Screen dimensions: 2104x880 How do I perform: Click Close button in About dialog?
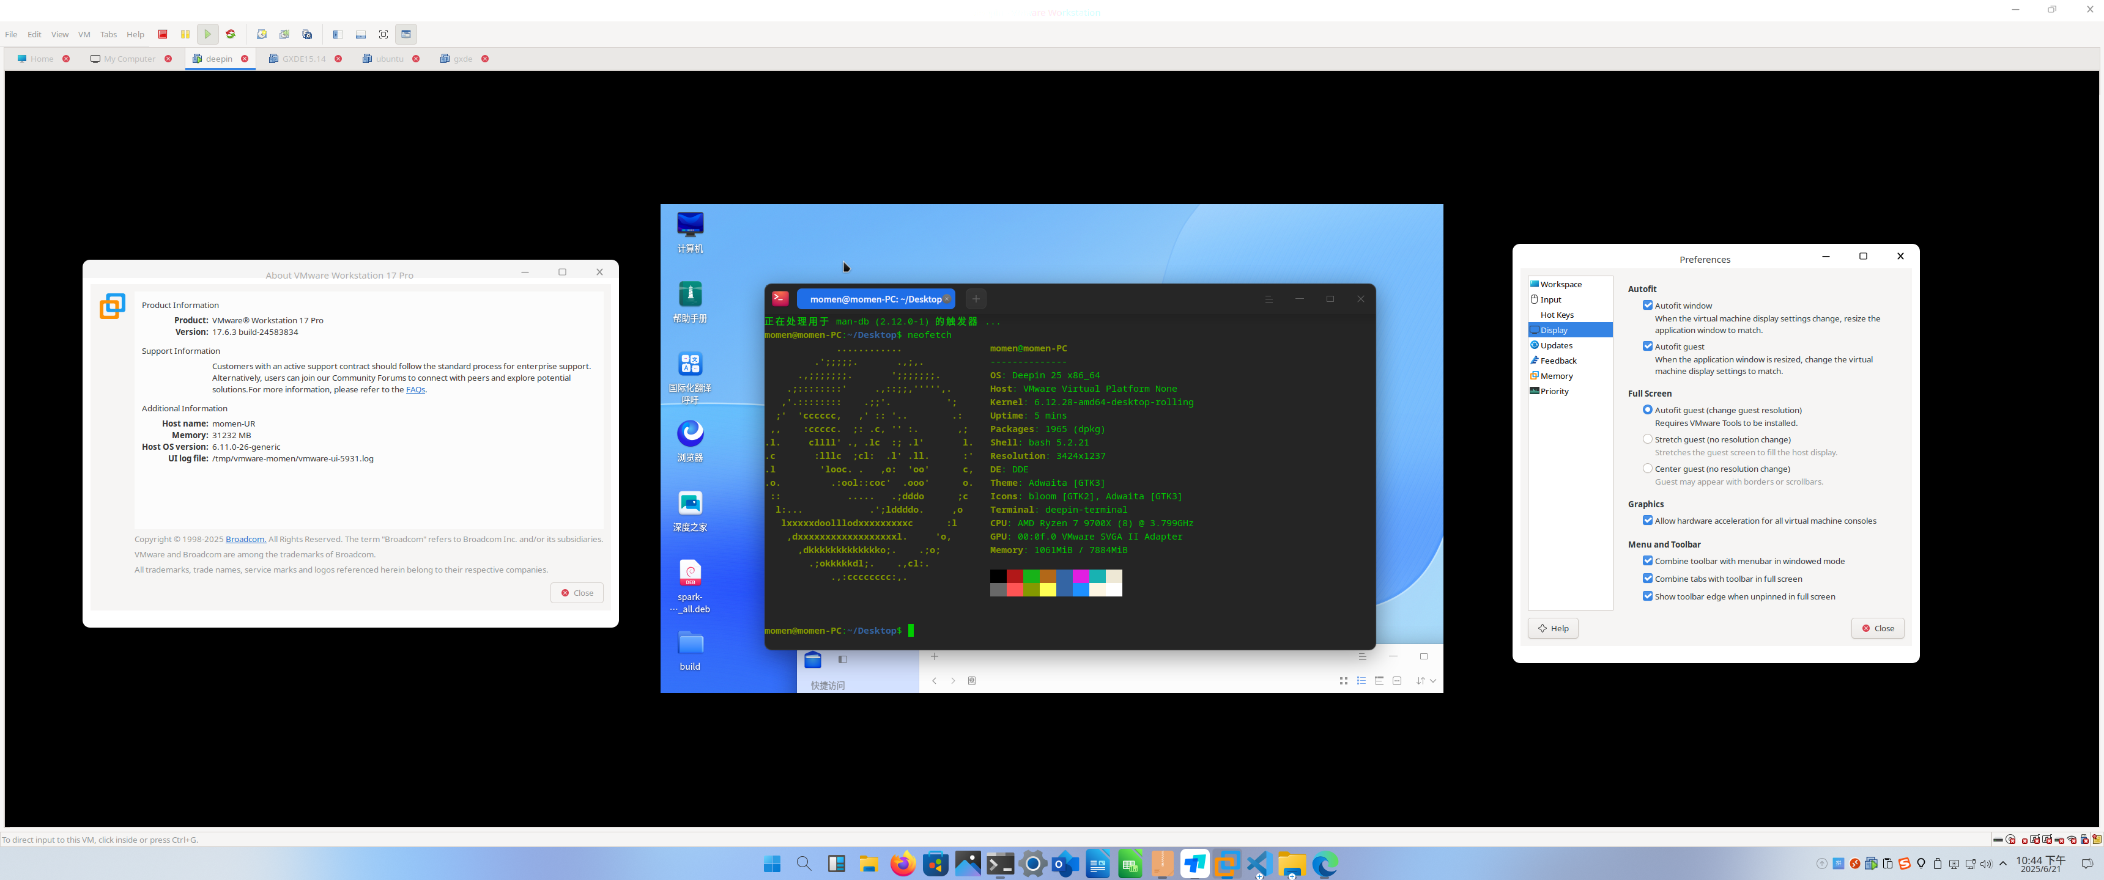pyautogui.click(x=577, y=593)
